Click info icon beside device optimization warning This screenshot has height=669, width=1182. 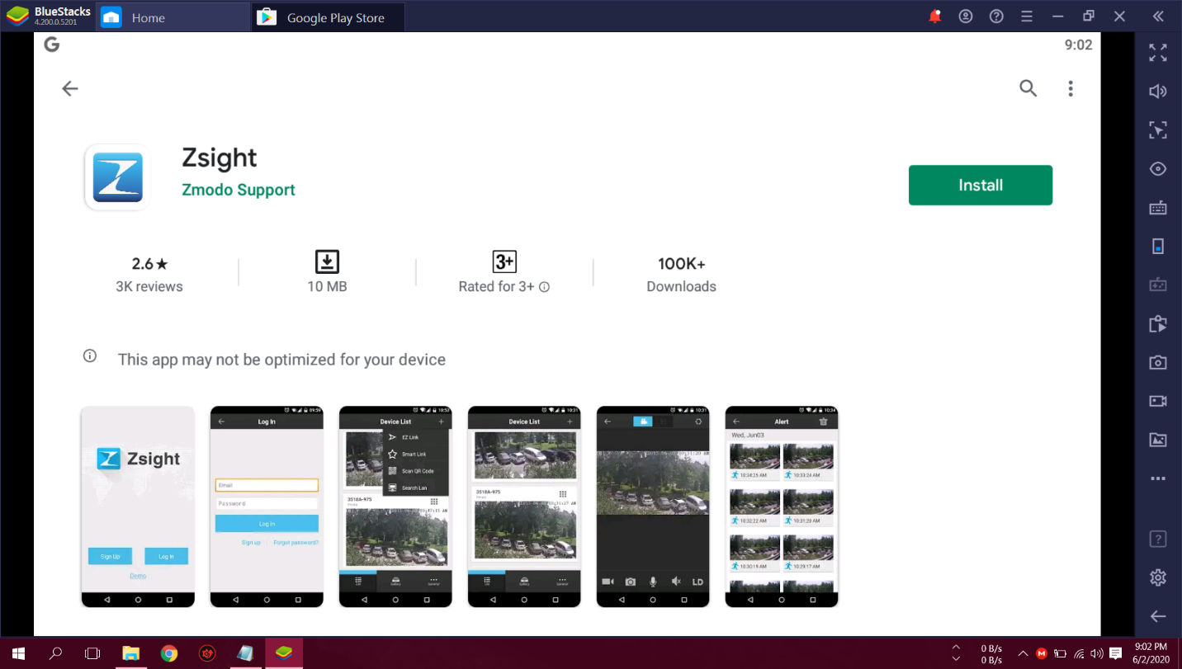90,356
